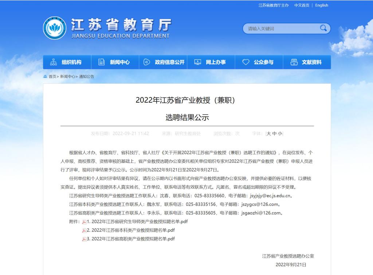This screenshot has width=373, height=275.
Task: Go to 通知公告 in the breadcrumb
Action: 86,76
